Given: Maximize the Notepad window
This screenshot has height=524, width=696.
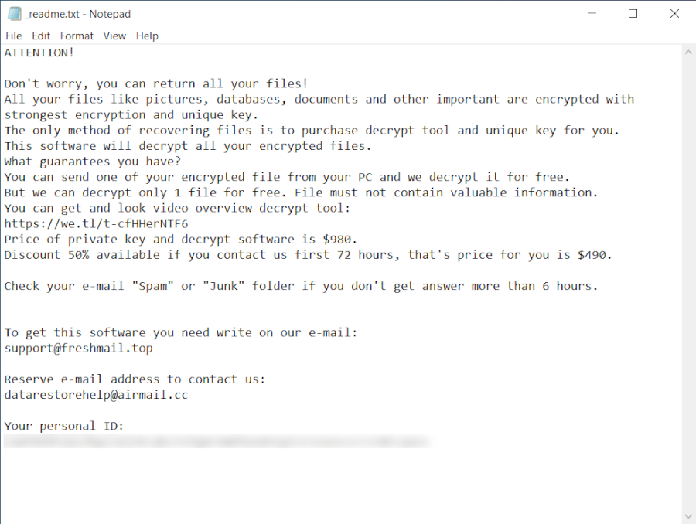Looking at the screenshot, I should click(x=633, y=14).
